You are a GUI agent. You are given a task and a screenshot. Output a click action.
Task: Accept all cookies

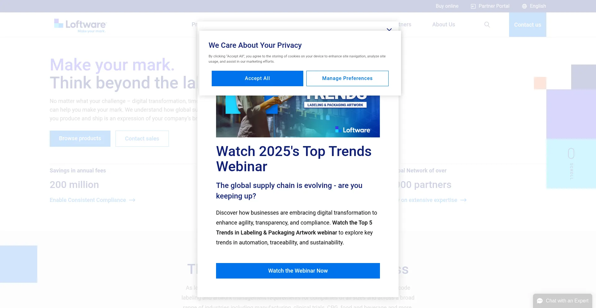click(257, 78)
